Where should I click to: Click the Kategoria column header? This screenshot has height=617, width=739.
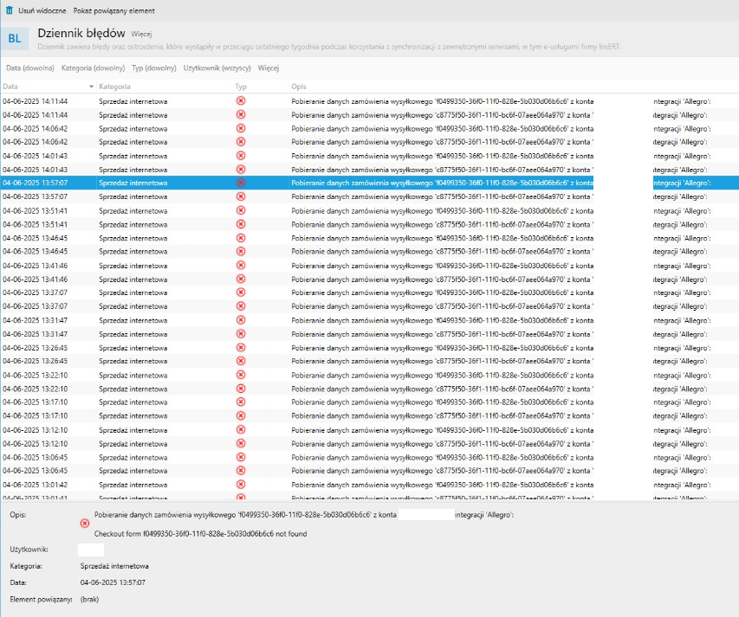(115, 87)
